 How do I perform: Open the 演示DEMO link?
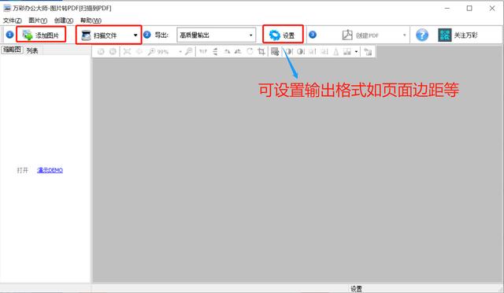[x=50, y=170]
